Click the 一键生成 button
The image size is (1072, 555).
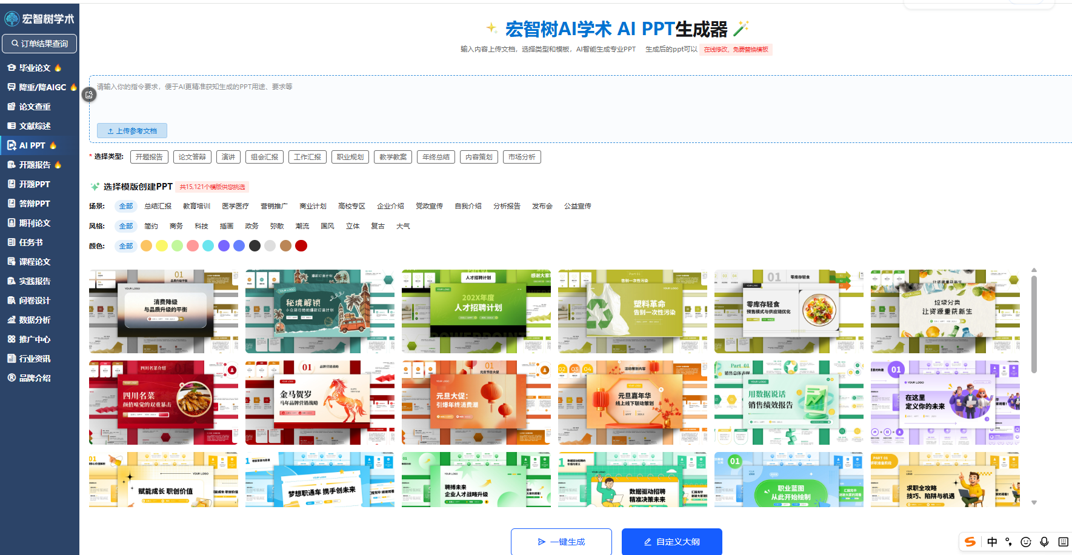tap(561, 542)
